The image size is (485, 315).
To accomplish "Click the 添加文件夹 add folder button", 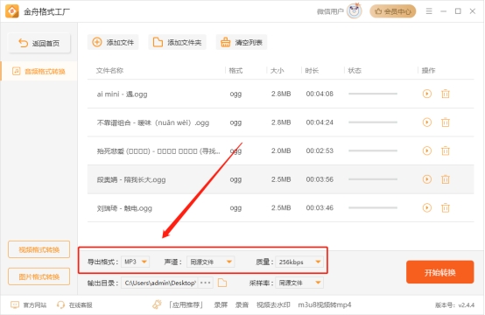I will point(177,42).
